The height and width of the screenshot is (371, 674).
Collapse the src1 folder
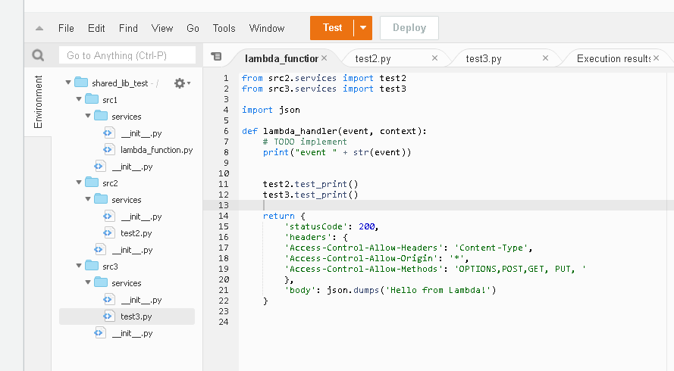click(x=77, y=100)
